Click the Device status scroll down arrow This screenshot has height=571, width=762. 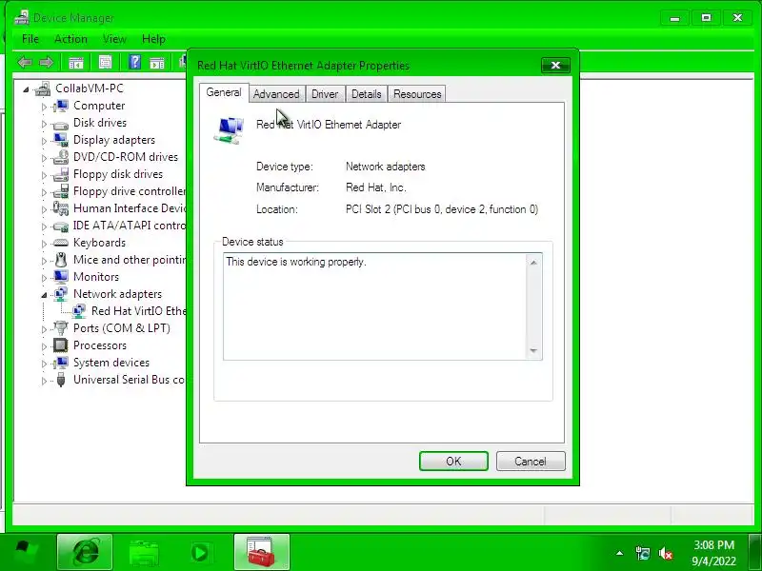(x=533, y=350)
